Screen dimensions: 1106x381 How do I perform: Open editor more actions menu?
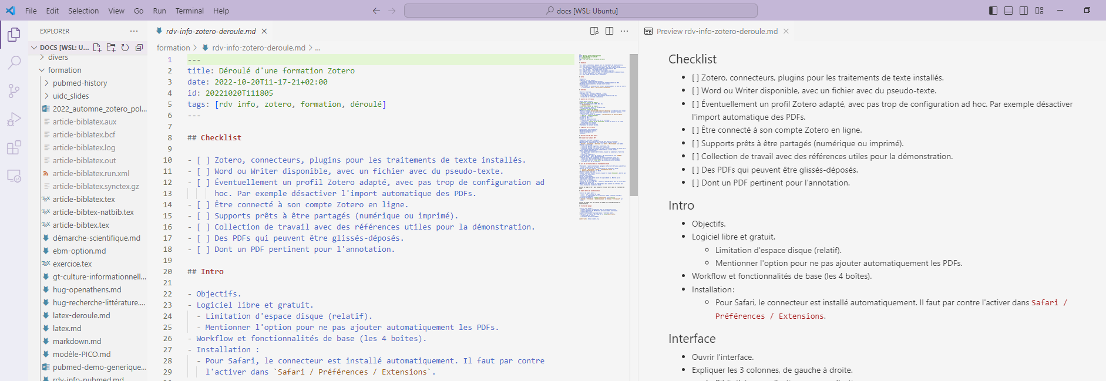click(624, 31)
